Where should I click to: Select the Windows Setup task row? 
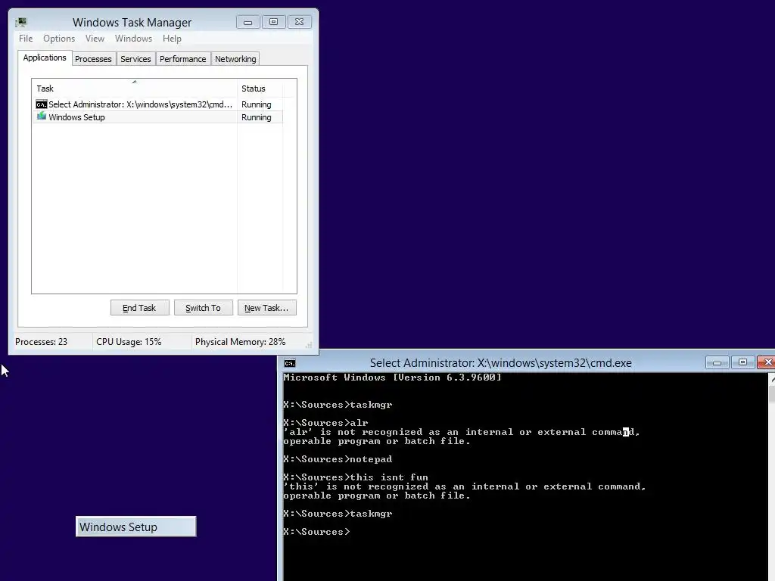pyautogui.click(x=157, y=117)
